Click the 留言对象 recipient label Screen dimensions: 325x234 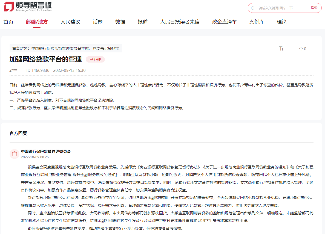click(66, 48)
